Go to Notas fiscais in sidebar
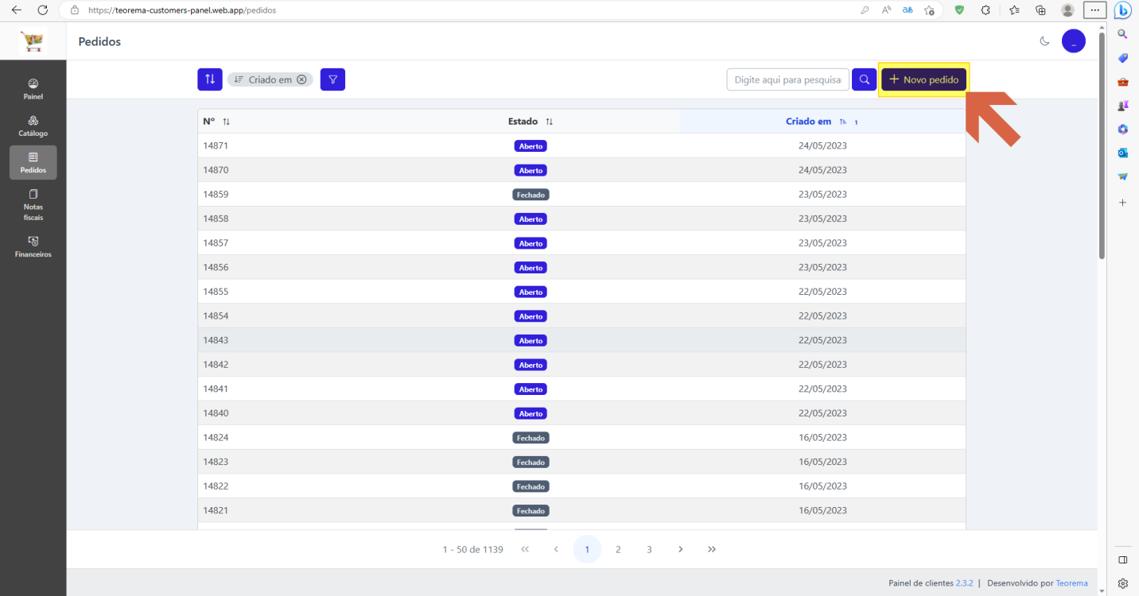Screen dimensions: 1139x596 (33, 205)
